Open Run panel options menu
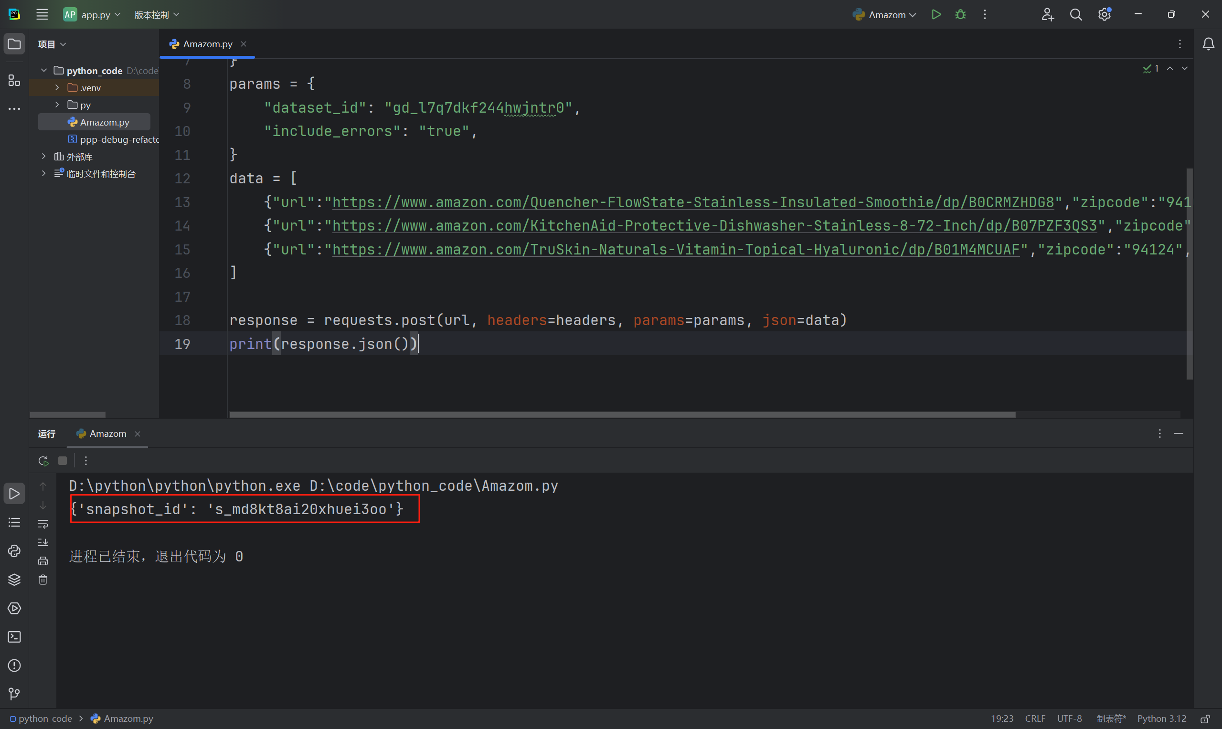The height and width of the screenshot is (729, 1222). pyautogui.click(x=1159, y=434)
